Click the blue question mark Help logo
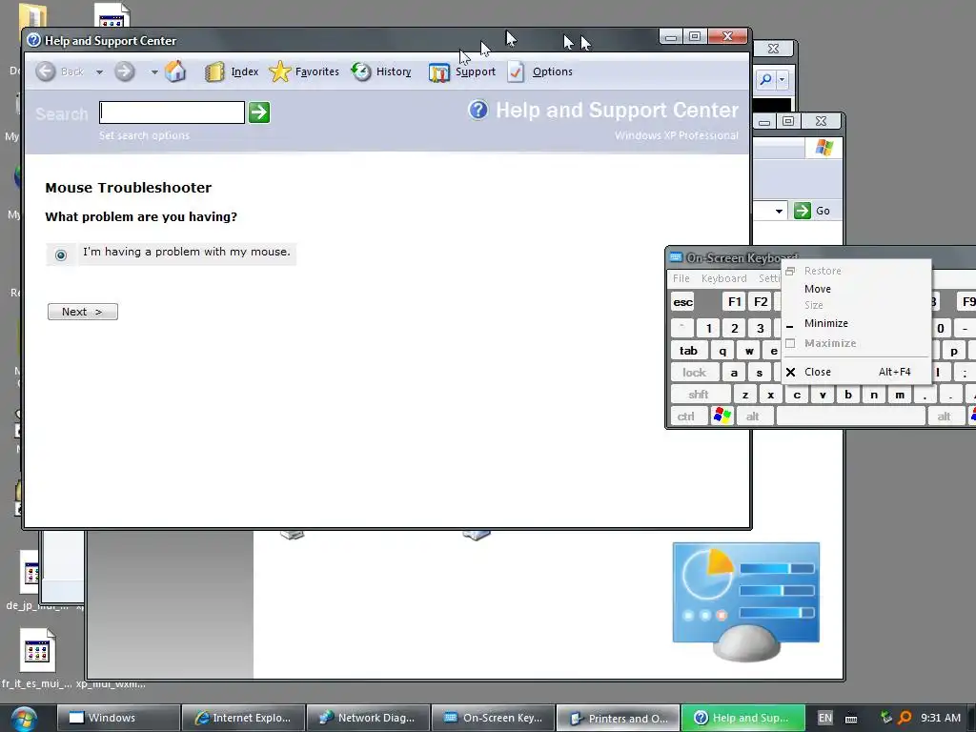 click(478, 111)
